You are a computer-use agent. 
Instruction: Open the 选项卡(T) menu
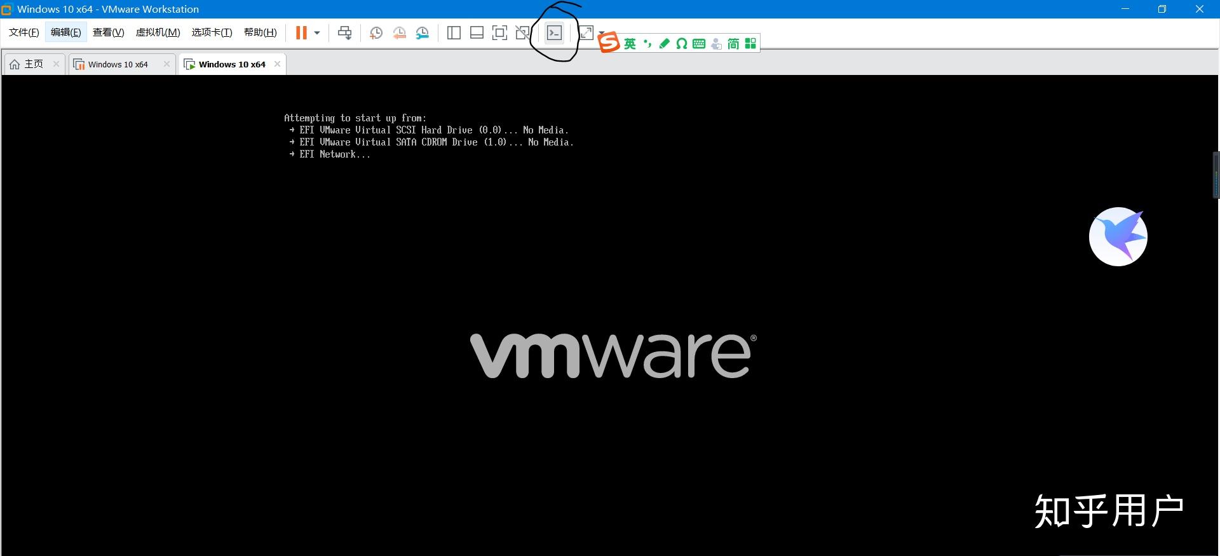click(x=212, y=32)
